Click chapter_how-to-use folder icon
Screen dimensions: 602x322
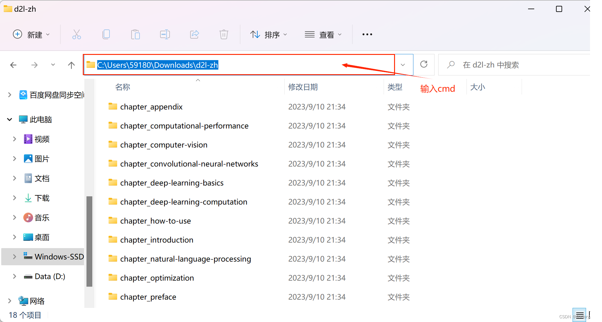point(113,220)
